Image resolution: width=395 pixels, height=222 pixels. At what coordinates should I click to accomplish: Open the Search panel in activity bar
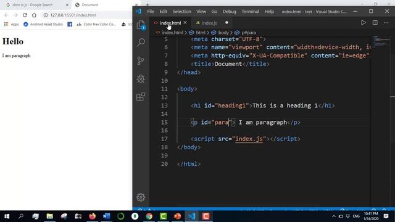click(x=141, y=42)
